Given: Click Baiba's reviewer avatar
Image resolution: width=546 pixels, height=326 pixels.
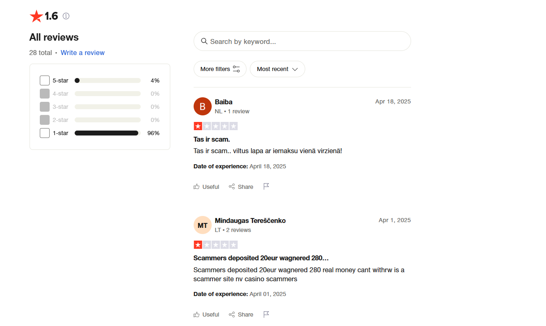Looking at the screenshot, I should 202,106.
